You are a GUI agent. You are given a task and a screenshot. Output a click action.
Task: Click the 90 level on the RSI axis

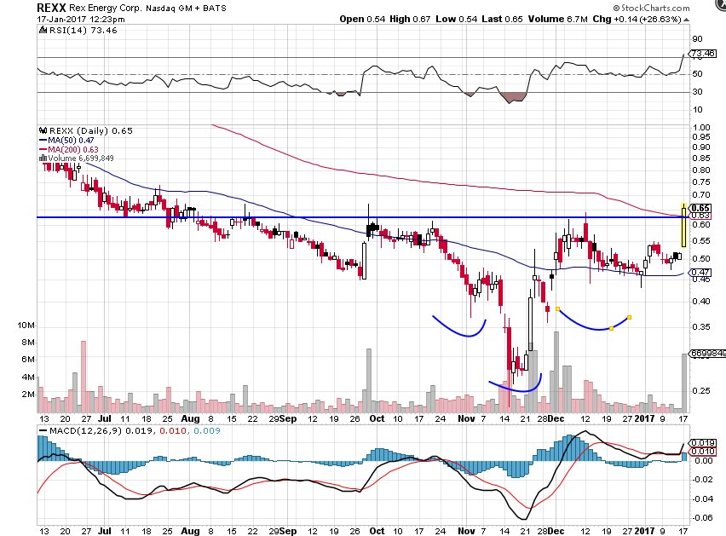[x=697, y=39]
